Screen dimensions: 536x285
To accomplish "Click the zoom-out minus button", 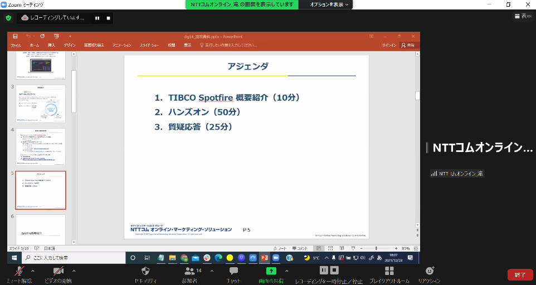I will point(361,248).
